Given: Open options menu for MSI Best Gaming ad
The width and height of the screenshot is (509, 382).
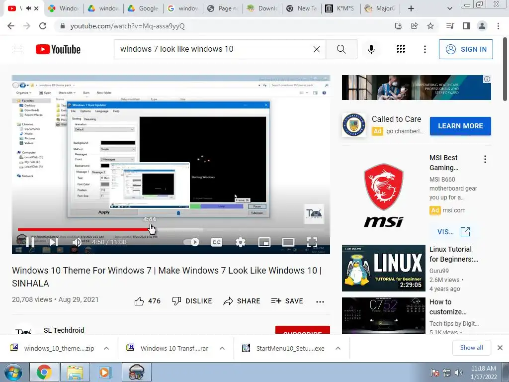Looking at the screenshot, I should (485, 159).
